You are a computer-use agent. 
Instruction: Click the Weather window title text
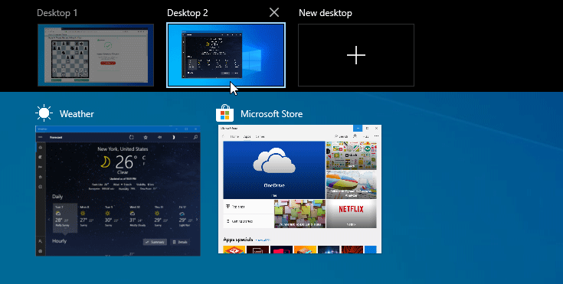[x=77, y=114]
